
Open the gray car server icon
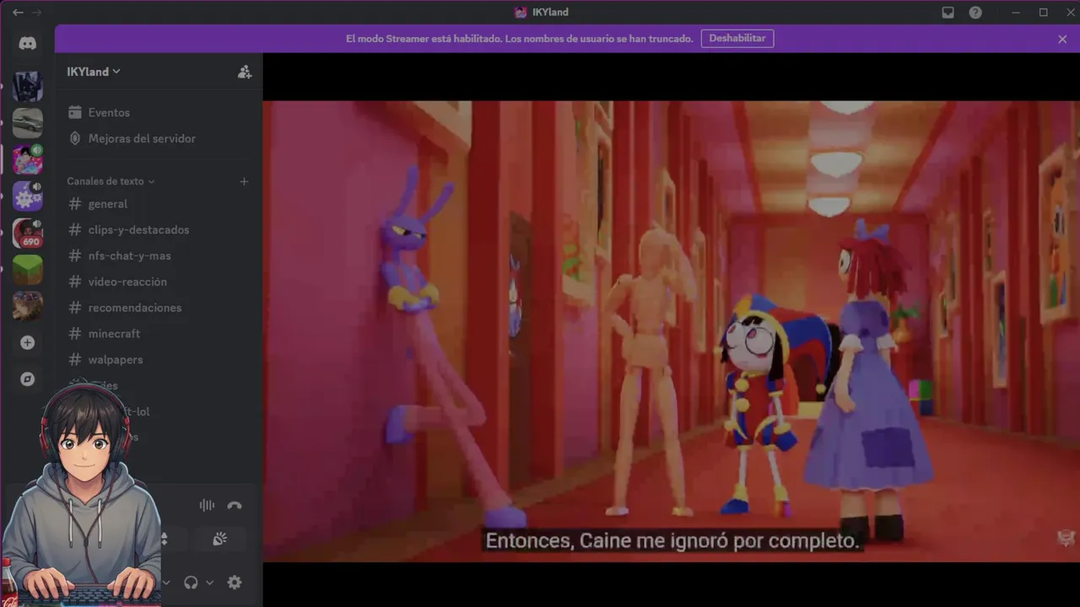pos(27,123)
